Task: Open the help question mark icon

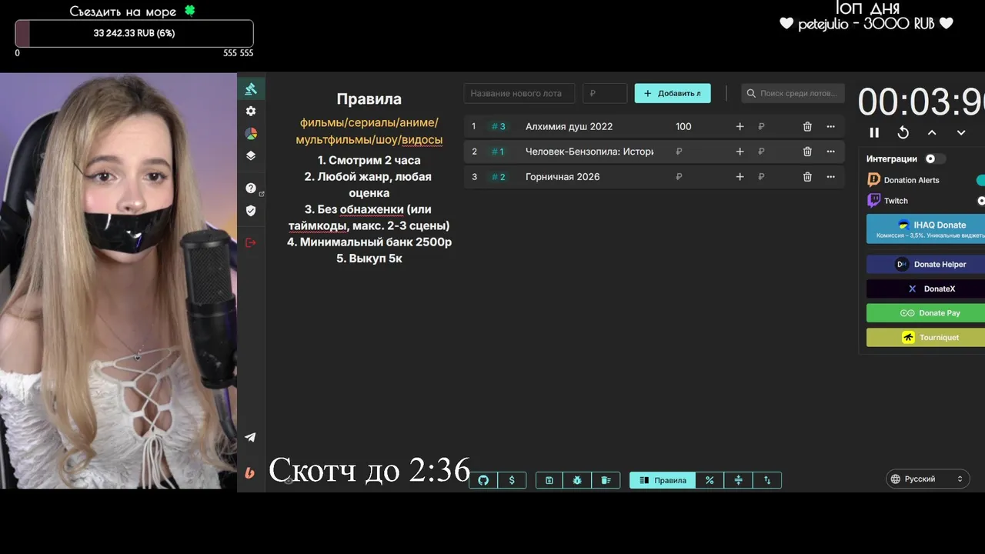Action: pyautogui.click(x=251, y=189)
